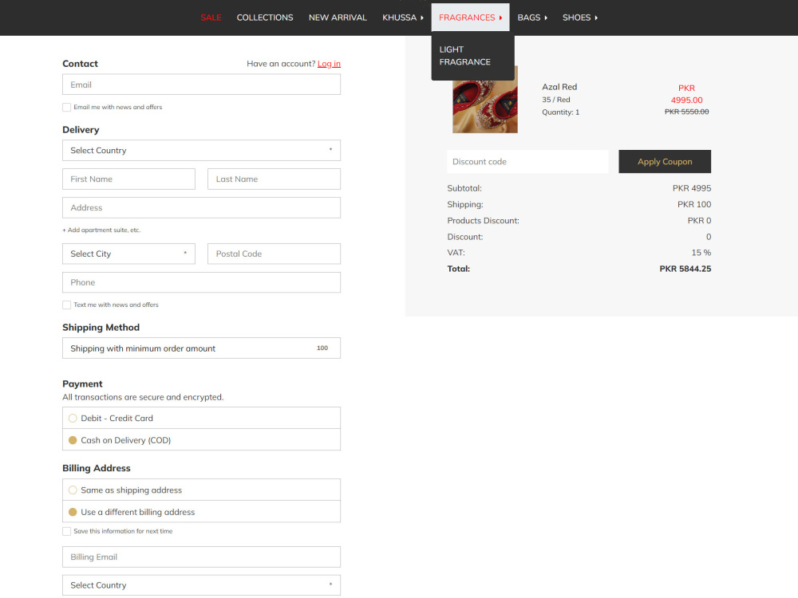The width and height of the screenshot is (798, 598).
Task: Click Add apartment suite, etc. link
Action: tap(101, 230)
